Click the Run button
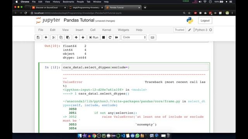This screenshot has width=248, height=139. tap(94, 37)
